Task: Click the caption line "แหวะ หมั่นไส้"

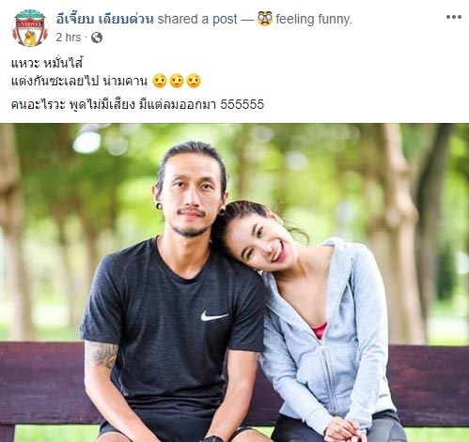Action: [47, 63]
